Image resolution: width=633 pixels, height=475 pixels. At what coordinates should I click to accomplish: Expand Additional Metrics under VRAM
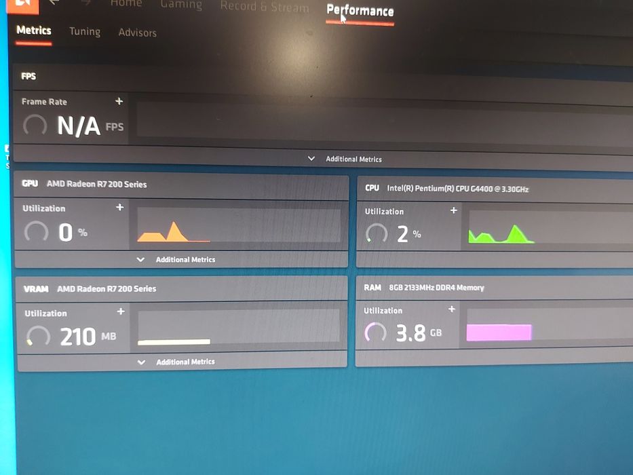176,362
